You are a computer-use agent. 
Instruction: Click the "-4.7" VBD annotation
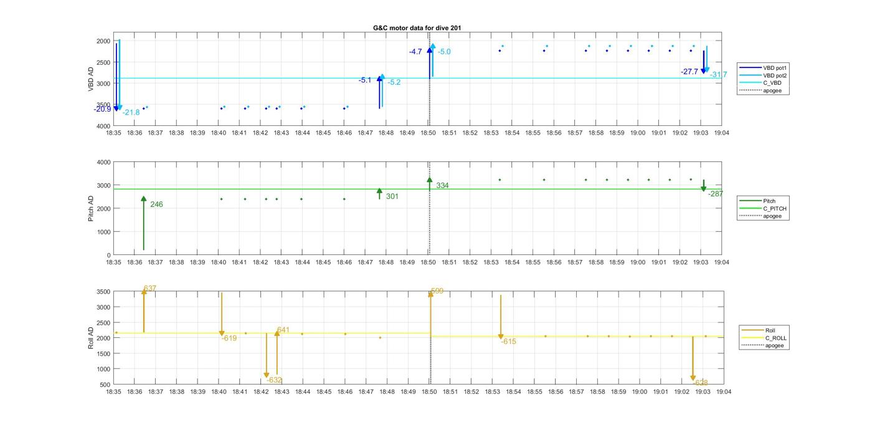coord(415,52)
